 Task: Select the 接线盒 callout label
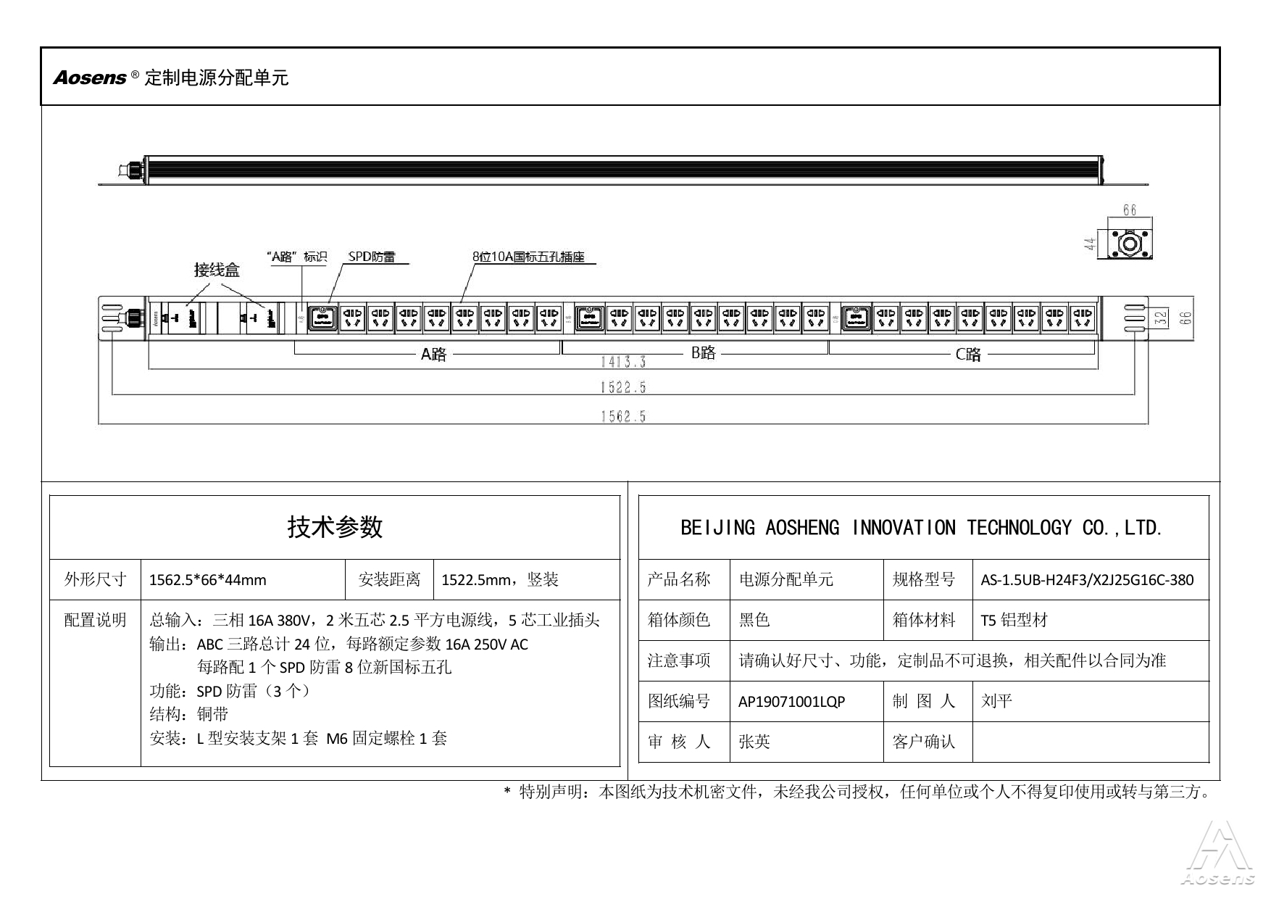tap(216, 270)
